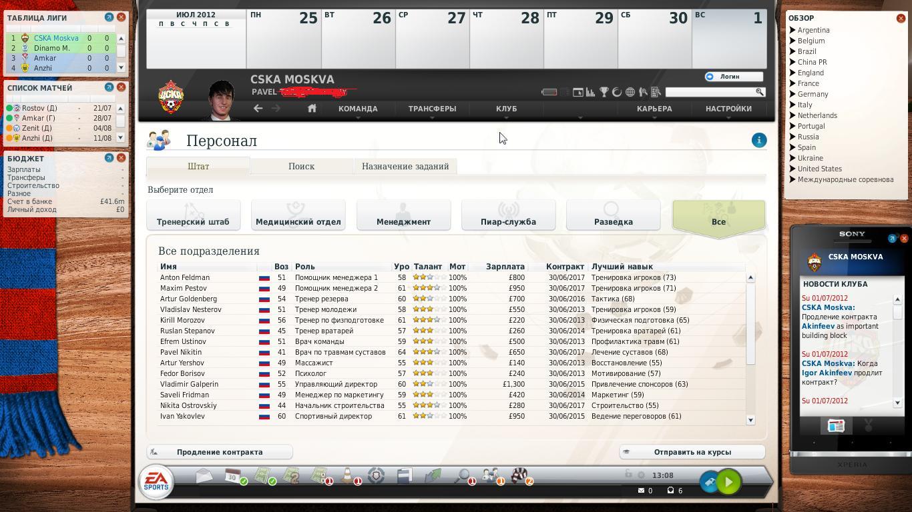This screenshot has height=512, width=912.
Task: Open the Команда menu
Action: coord(358,109)
